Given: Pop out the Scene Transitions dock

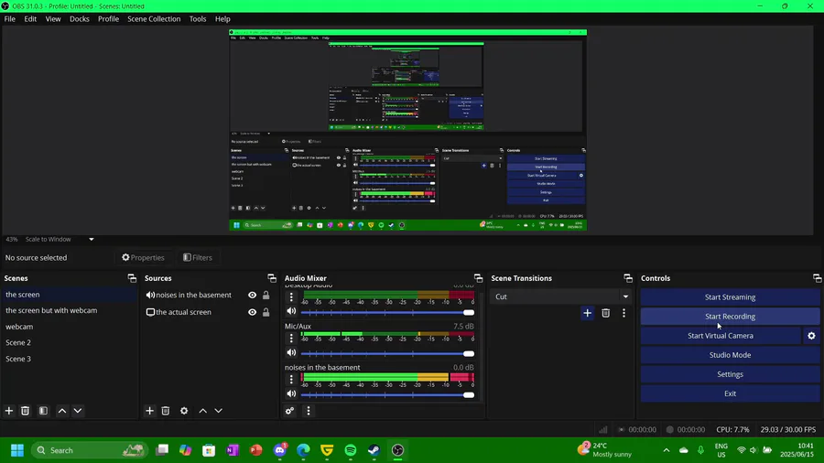Looking at the screenshot, I should 628,278.
